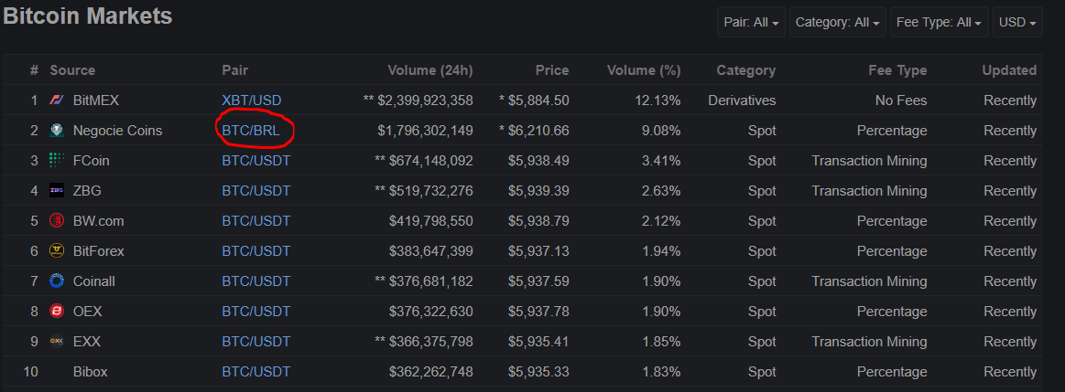Open Bibox BTC/USDT pair link
Screen dimensions: 1065x392
coord(256,372)
